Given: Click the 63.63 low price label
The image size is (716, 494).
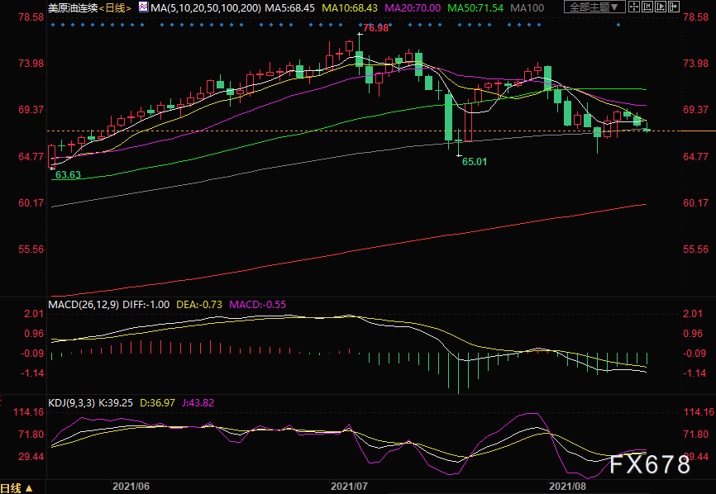Looking at the screenshot, I should (68, 175).
